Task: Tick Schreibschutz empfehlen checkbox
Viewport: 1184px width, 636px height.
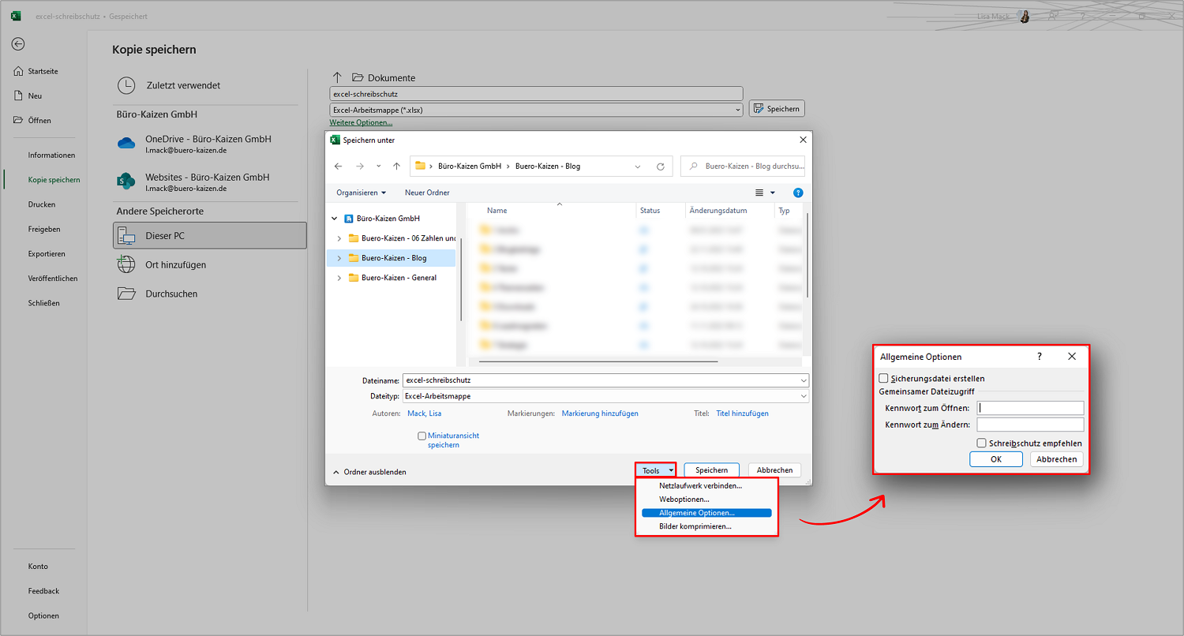Action: point(982,443)
